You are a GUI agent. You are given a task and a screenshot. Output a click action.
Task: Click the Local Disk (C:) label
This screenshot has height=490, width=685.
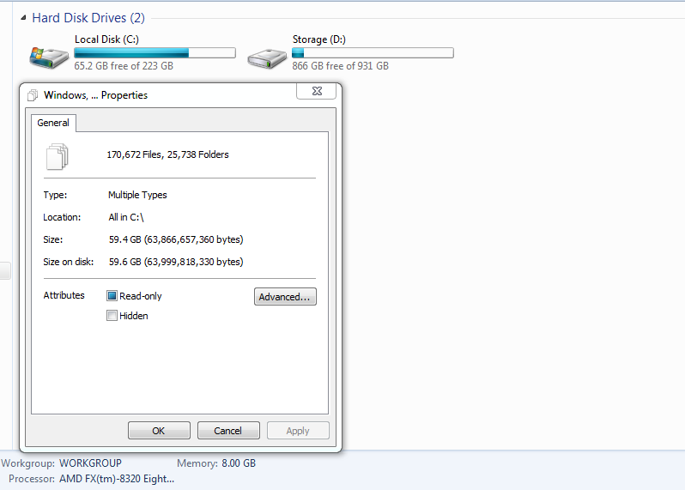click(106, 39)
